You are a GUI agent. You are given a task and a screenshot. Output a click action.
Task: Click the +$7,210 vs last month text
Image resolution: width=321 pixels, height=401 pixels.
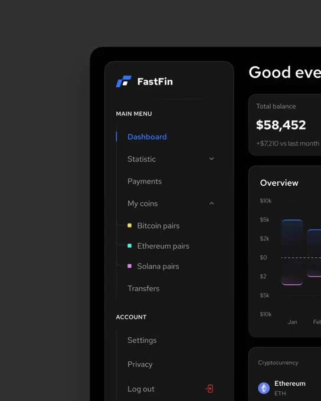tap(288, 143)
